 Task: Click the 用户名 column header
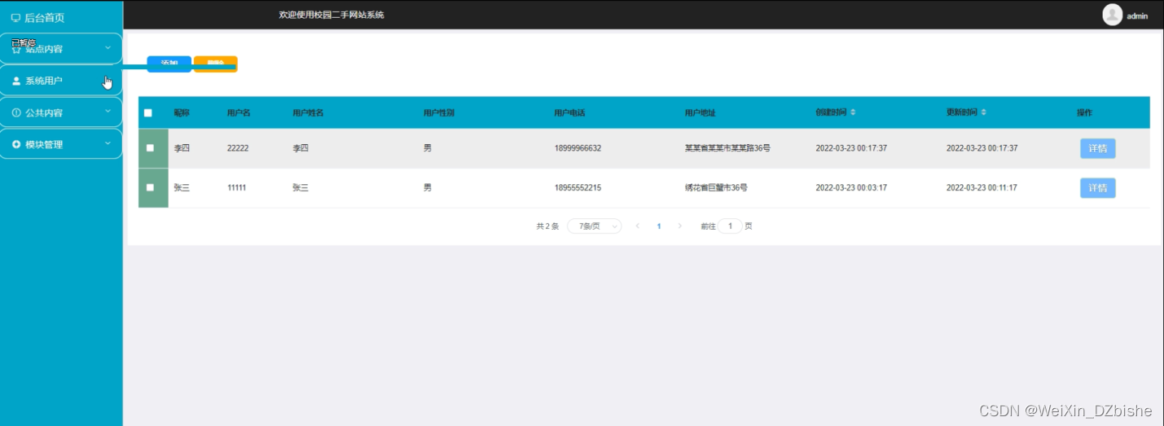click(239, 112)
